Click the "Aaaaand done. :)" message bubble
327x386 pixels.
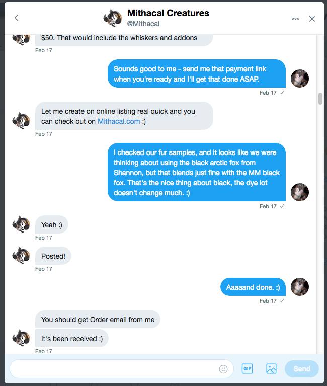(253, 287)
